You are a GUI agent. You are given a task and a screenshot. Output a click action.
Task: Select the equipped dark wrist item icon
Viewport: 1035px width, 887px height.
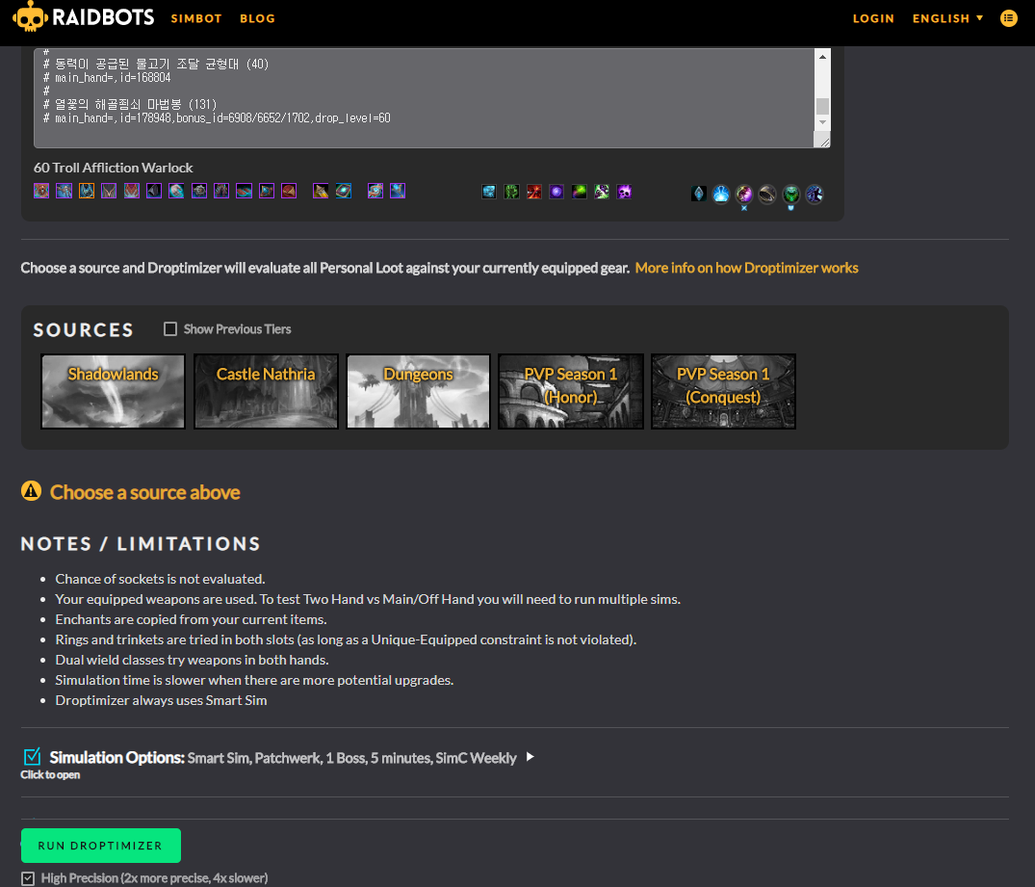pyautogui.click(x=154, y=192)
